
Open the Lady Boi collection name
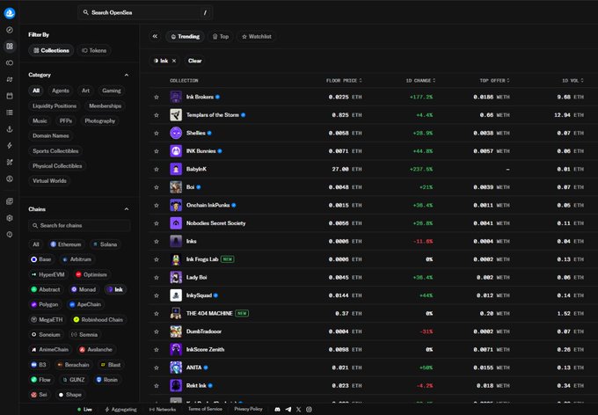click(x=196, y=277)
